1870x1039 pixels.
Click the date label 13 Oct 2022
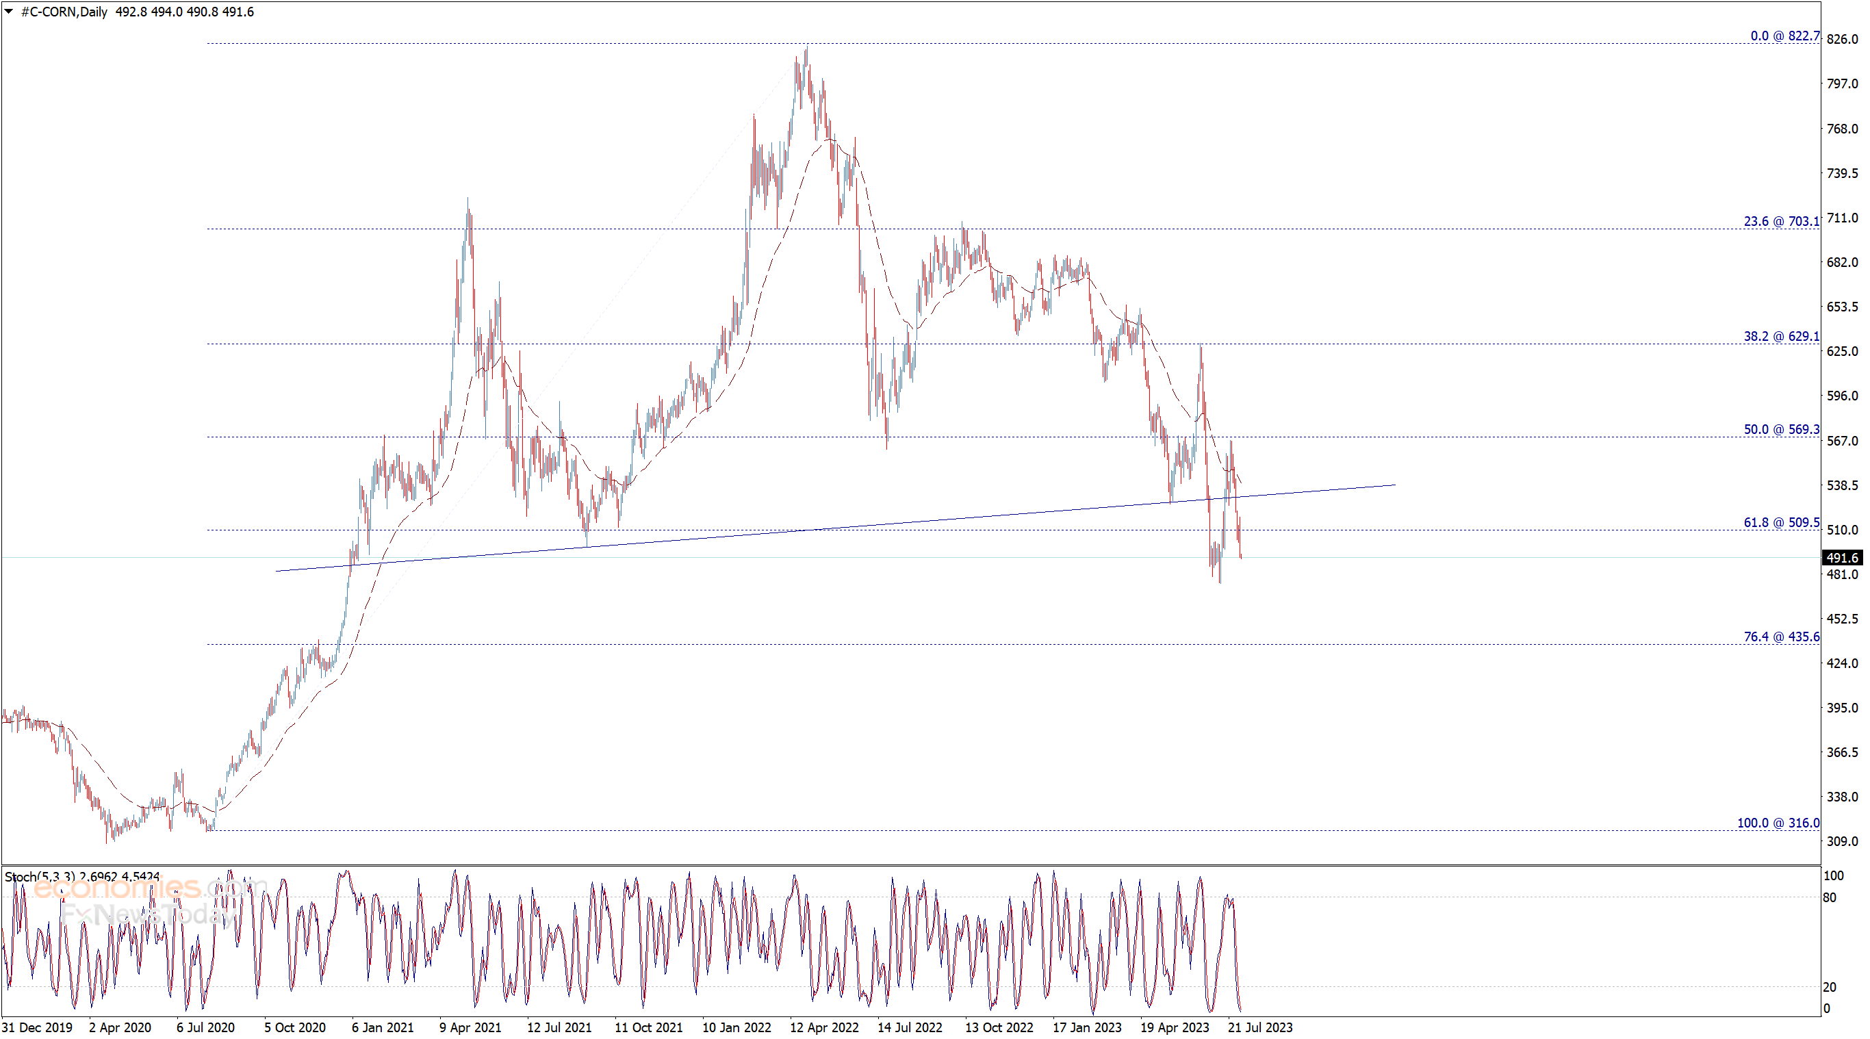(x=999, y=1027)
